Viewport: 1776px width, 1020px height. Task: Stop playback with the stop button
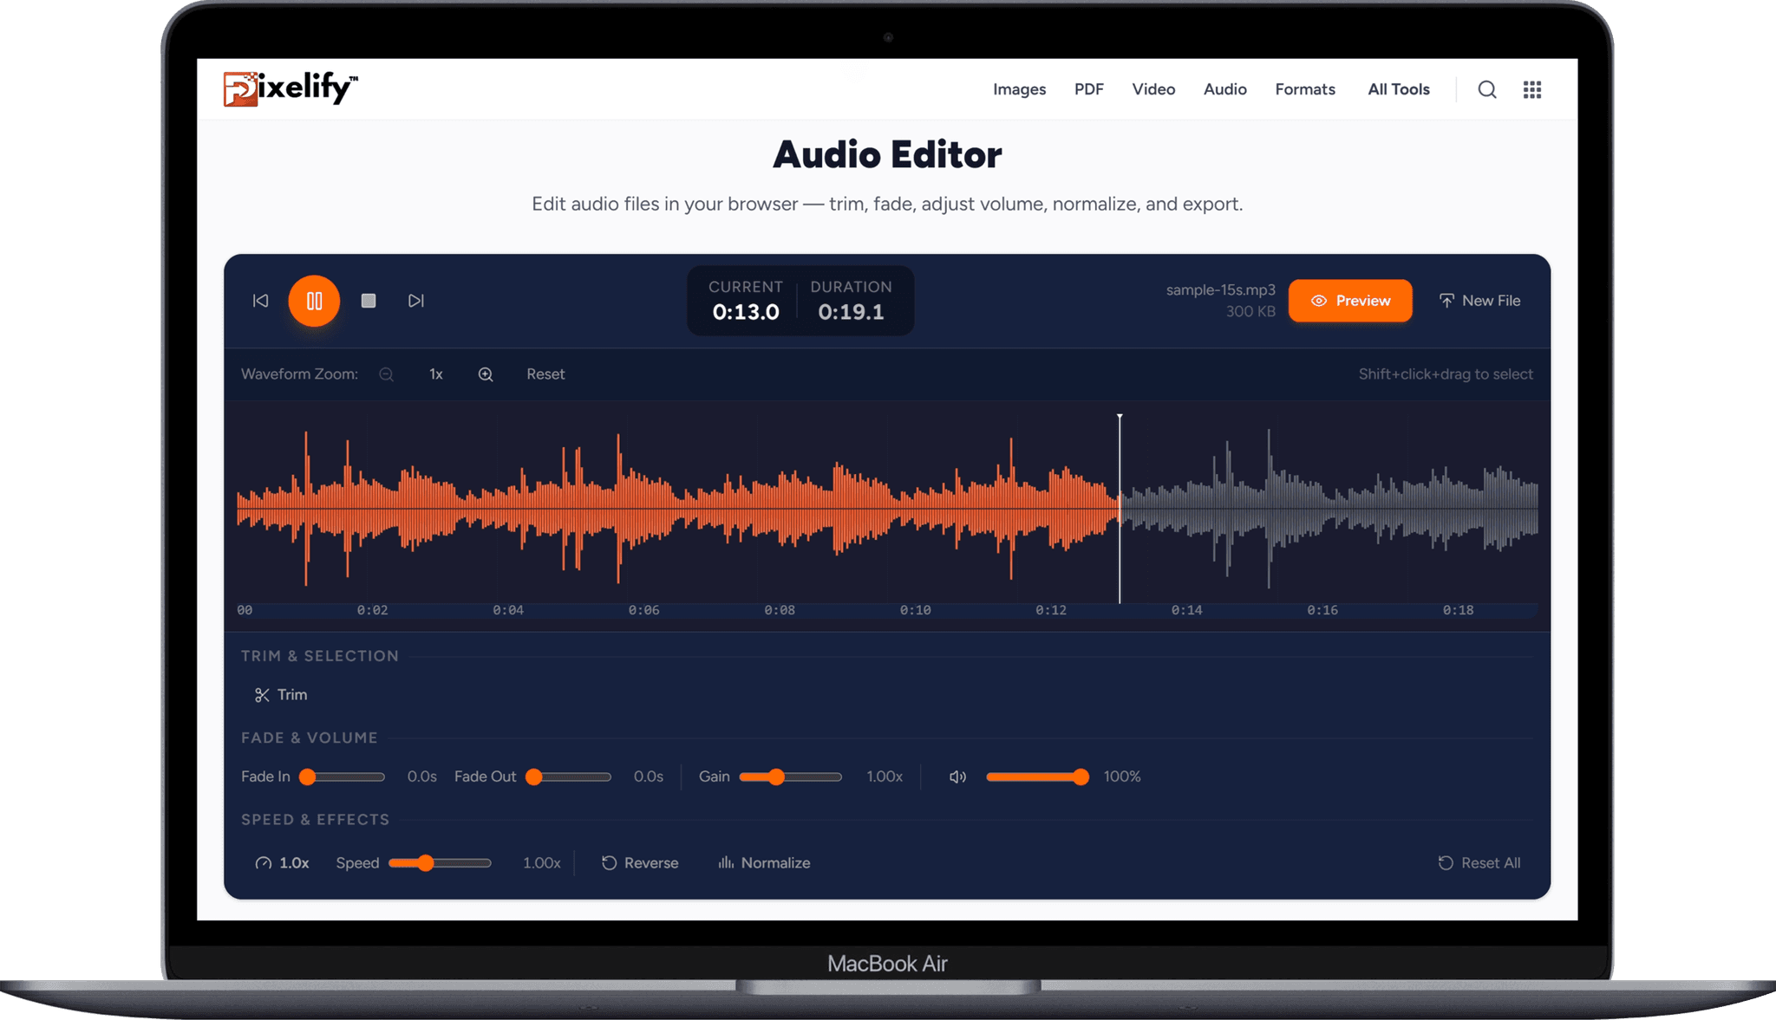369,301
